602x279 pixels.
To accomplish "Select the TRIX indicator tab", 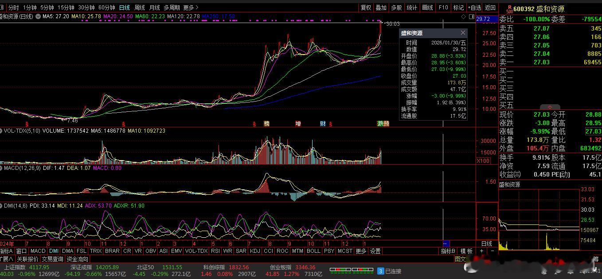I will [96, 251].
